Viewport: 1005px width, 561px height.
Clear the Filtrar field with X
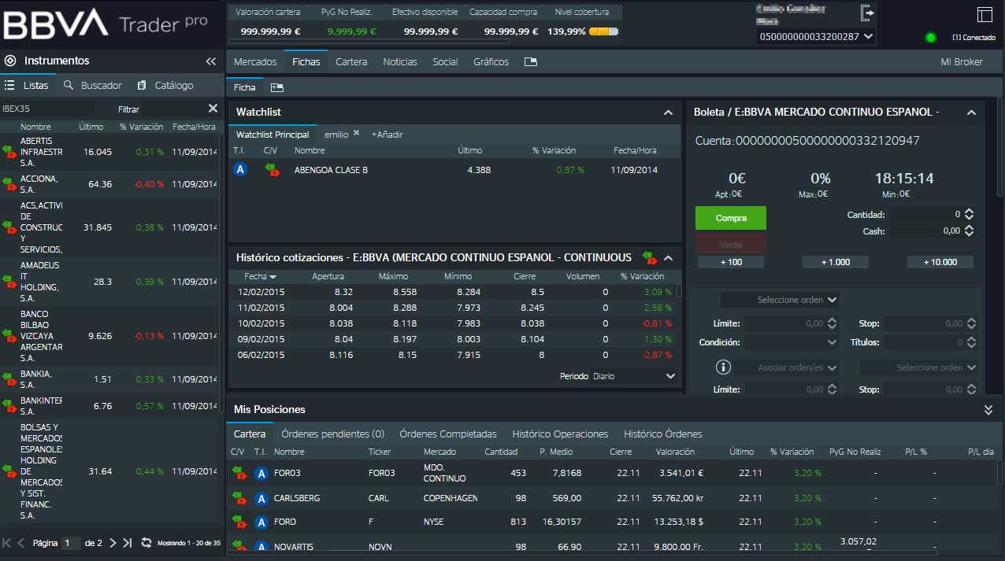[x=213, y=109]
